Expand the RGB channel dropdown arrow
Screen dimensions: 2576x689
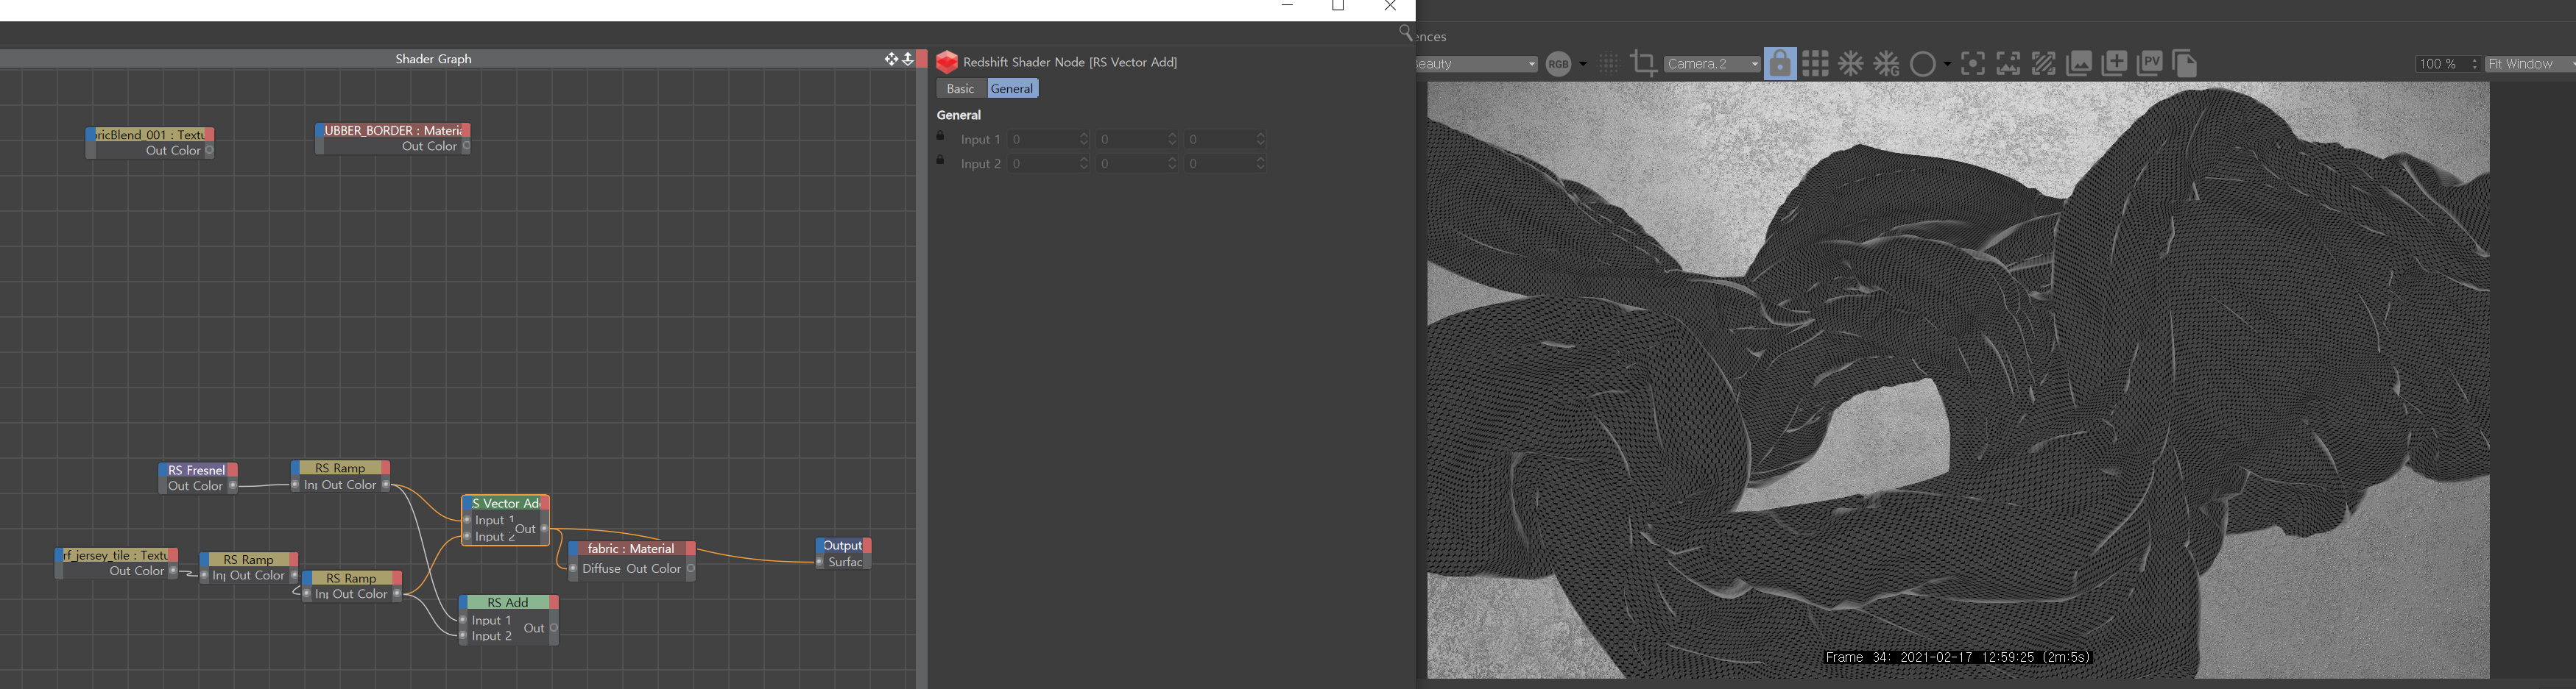(1583, 64)
